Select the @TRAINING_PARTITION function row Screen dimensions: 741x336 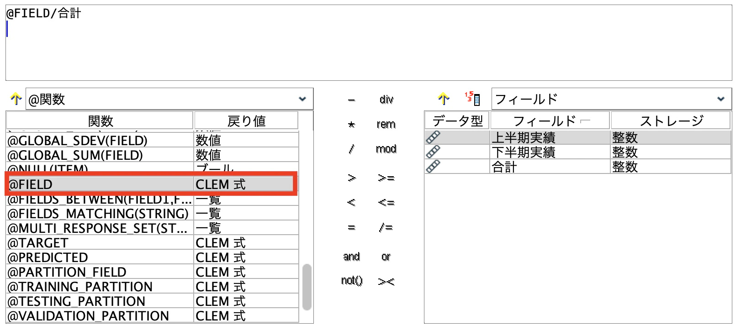pyautogui.click(x=153, y=286)
